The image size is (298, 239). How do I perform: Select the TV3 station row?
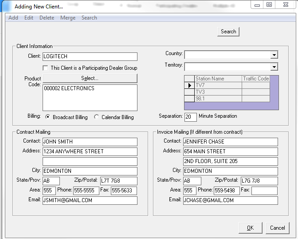pyautogui.click(x=218, y=92)
